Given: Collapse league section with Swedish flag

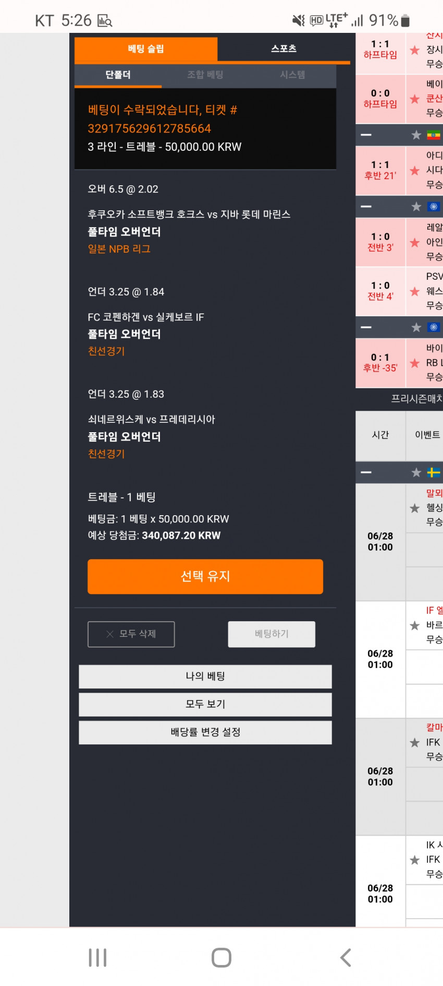Looking at the screenshot, I should (x=366, y=472).
